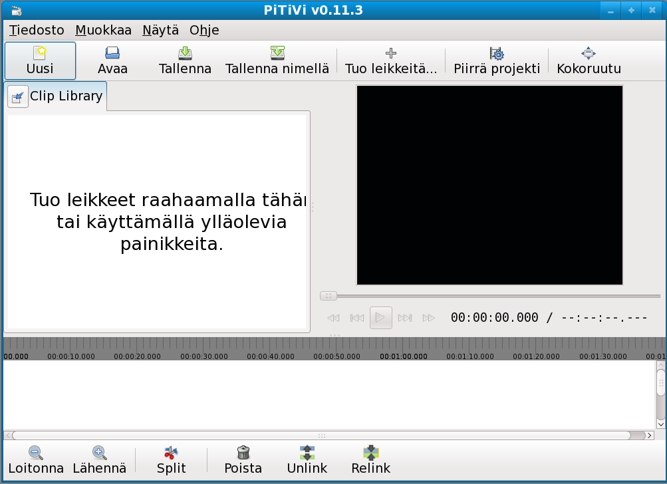Open the Tiedosto menu
Viewport: 667px width, 484px height.
[x=37, y=30]
